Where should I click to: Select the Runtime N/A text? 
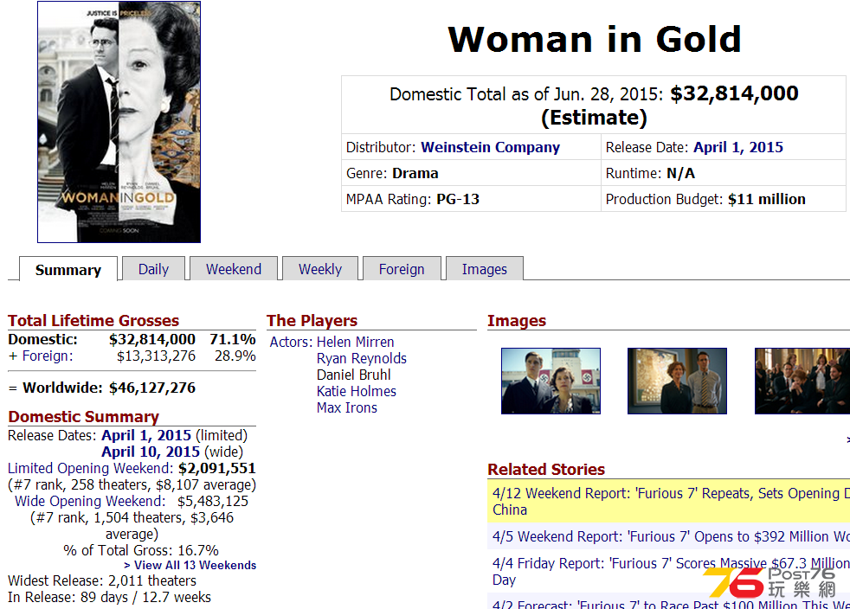[x=650, y=173]
